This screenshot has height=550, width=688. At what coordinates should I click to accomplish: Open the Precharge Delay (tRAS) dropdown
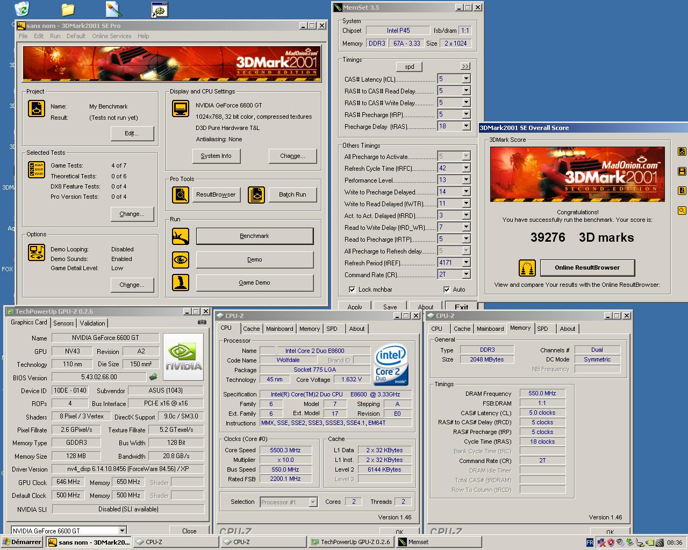click(x=466, y=126)
